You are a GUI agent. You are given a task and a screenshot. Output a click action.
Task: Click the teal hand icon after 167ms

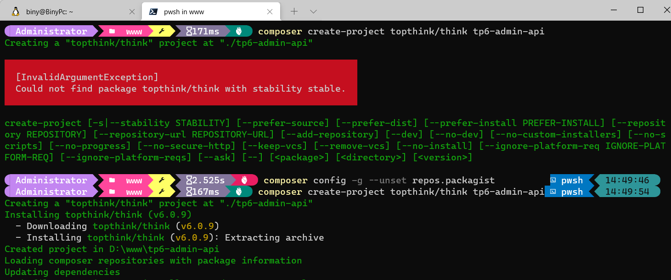[238, 192]
